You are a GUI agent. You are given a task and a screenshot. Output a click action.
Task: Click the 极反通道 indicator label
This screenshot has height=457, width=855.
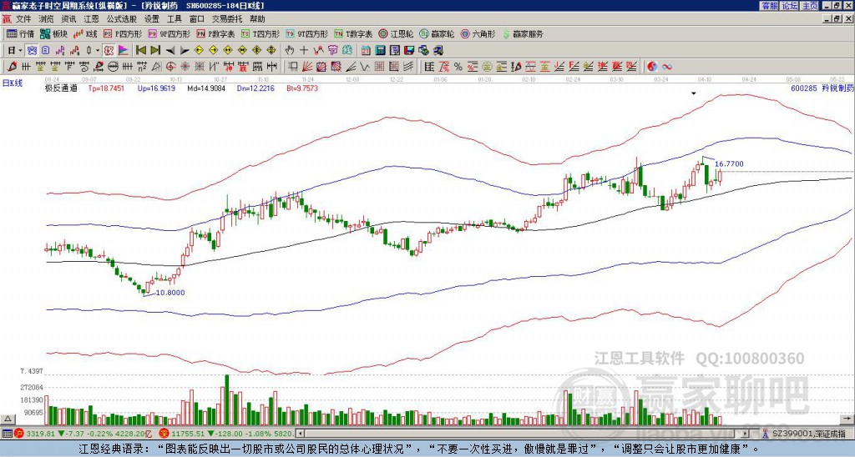pyautogui.click(x=61, y=88)
